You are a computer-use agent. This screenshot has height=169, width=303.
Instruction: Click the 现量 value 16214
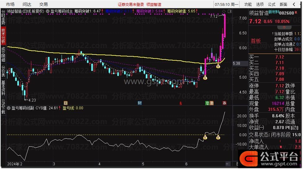pos(278,103)
